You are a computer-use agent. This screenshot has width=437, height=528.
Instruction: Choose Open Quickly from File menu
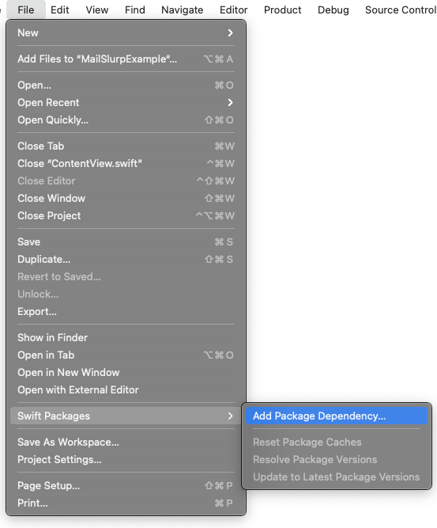pos(126,120)
